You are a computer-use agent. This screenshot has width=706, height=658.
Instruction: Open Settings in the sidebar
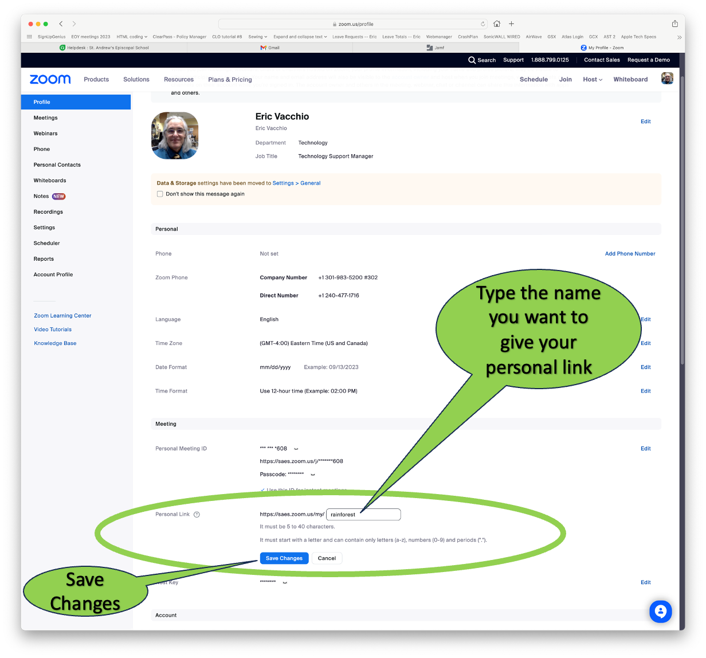[44, 228]
